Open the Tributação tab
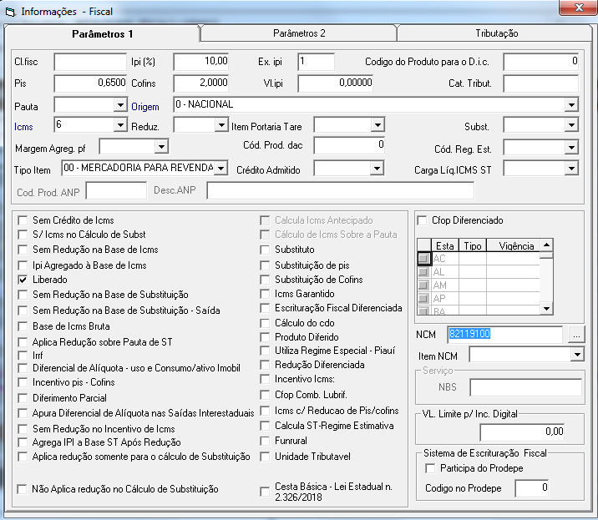 pos(497,33)
